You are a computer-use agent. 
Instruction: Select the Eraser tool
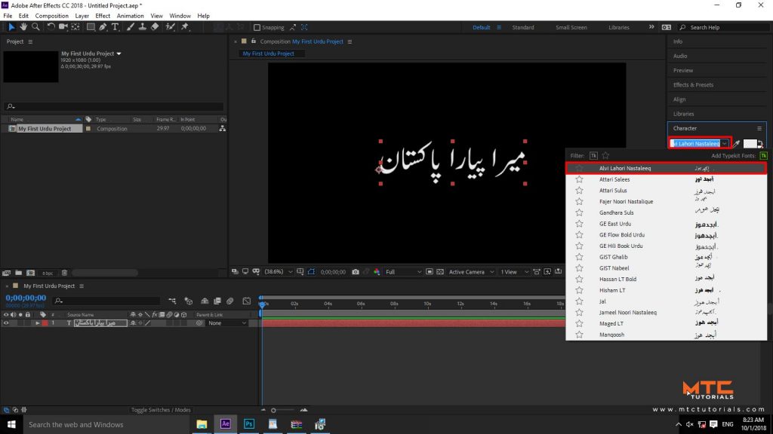coord(155,27)
